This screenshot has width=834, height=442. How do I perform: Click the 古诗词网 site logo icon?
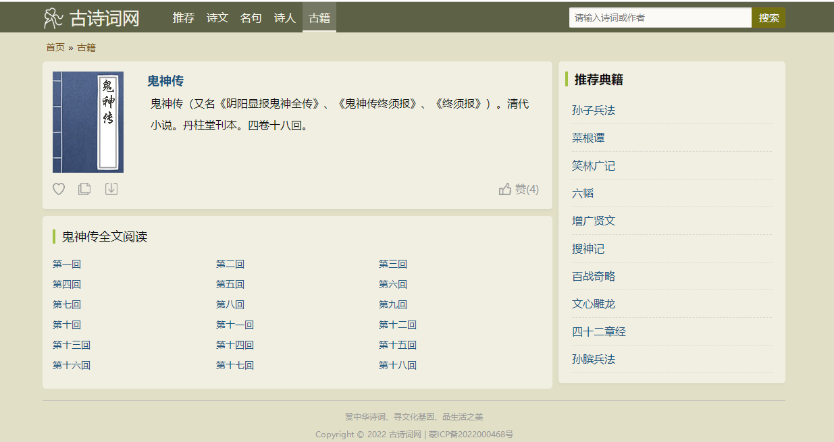click(x=53, y=18)
